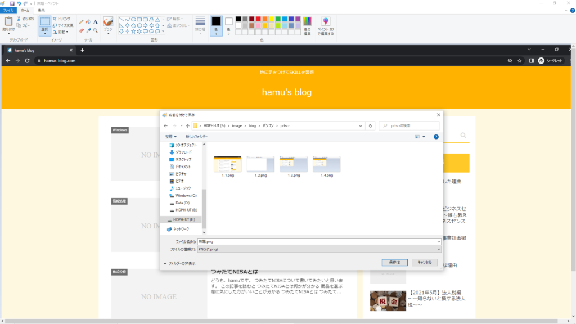This screenshot has height=324, width=576.
Task: Open the Brushes (ブラシ) dropdown
Action: tap(108, 33)
